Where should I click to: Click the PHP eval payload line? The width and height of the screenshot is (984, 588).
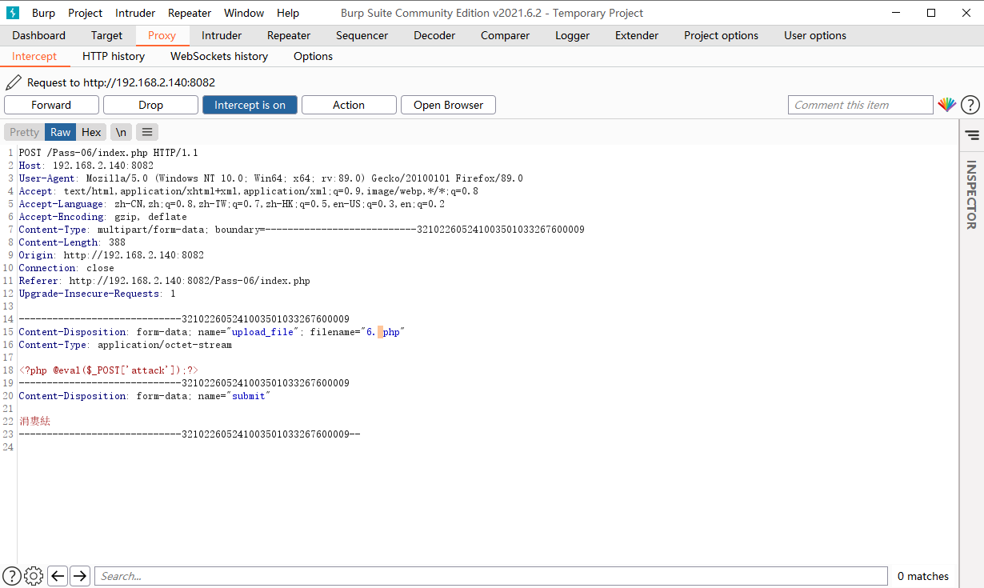(108, 370)
